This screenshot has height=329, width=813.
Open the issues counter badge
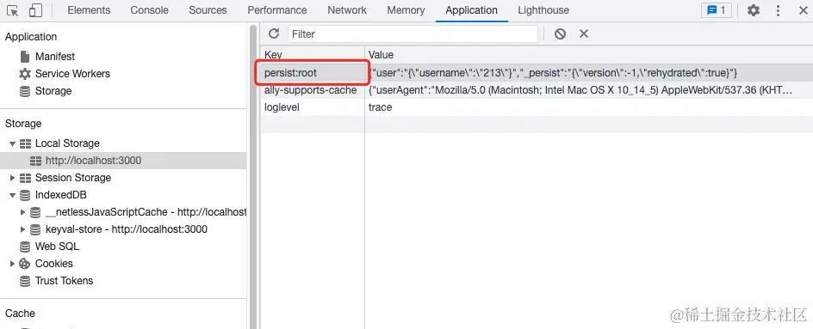[716, 10]
